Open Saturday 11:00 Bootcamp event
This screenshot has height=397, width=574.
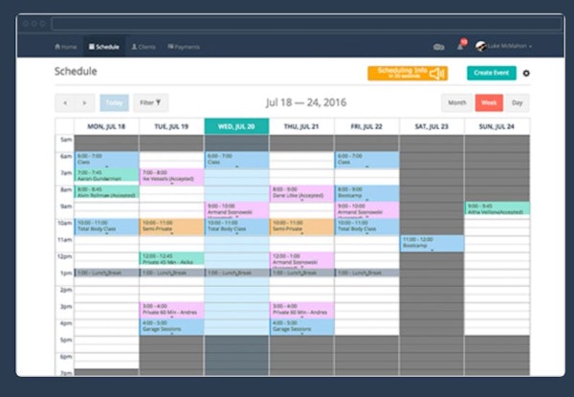pyautogui.click(x=431, y=243)
